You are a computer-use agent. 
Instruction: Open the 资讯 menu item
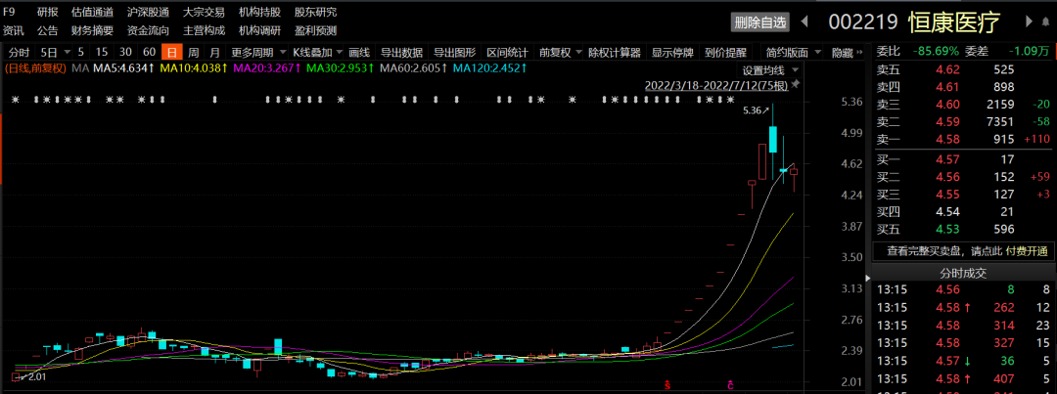coord(14,31)
